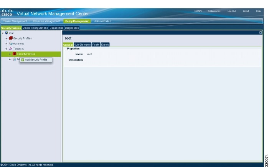Open the Faults tab

click(x=96, y=45)
